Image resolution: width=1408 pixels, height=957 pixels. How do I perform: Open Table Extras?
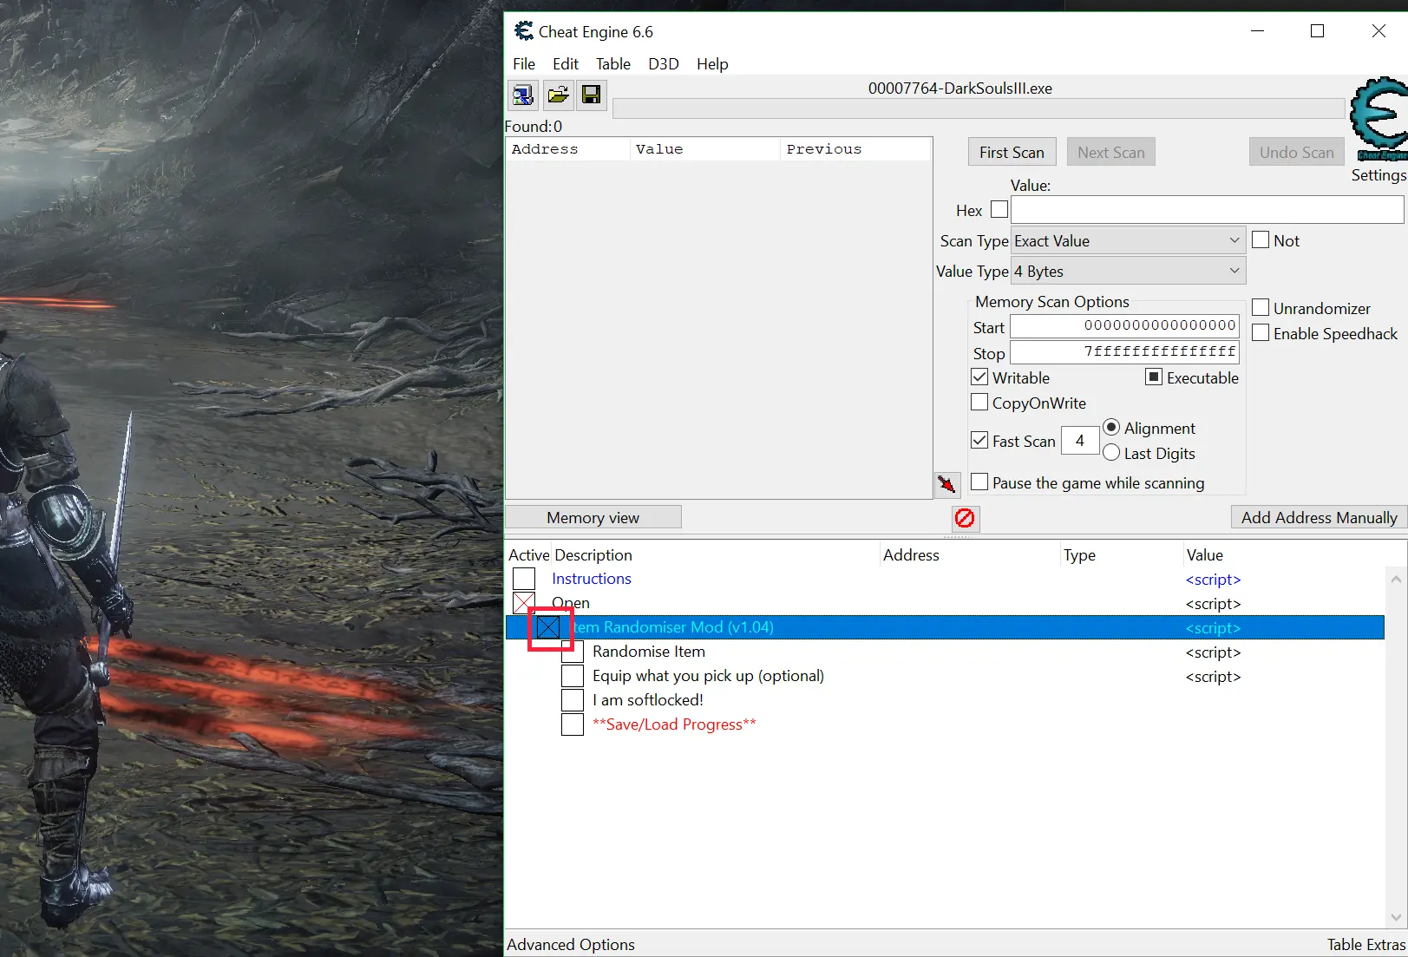tap(1366, 944)
